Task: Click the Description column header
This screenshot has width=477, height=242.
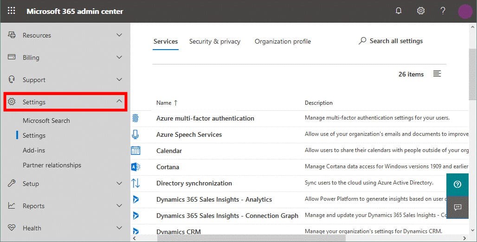Action: pyautogui.click(x=318, y=103)
